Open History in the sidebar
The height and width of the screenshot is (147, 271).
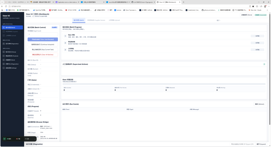pyautogui.click(x=12, y=52)
